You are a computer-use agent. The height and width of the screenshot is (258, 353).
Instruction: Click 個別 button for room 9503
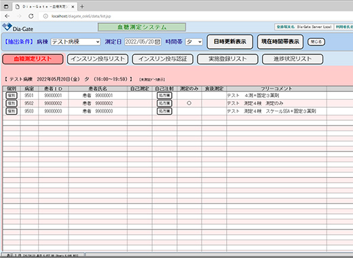click(12, 111)
